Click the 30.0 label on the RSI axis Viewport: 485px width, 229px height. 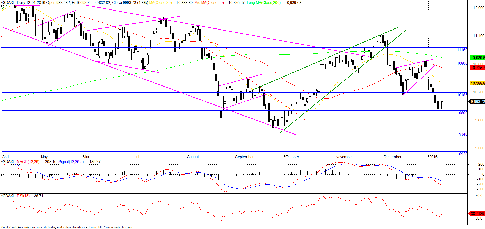[479, 218]
